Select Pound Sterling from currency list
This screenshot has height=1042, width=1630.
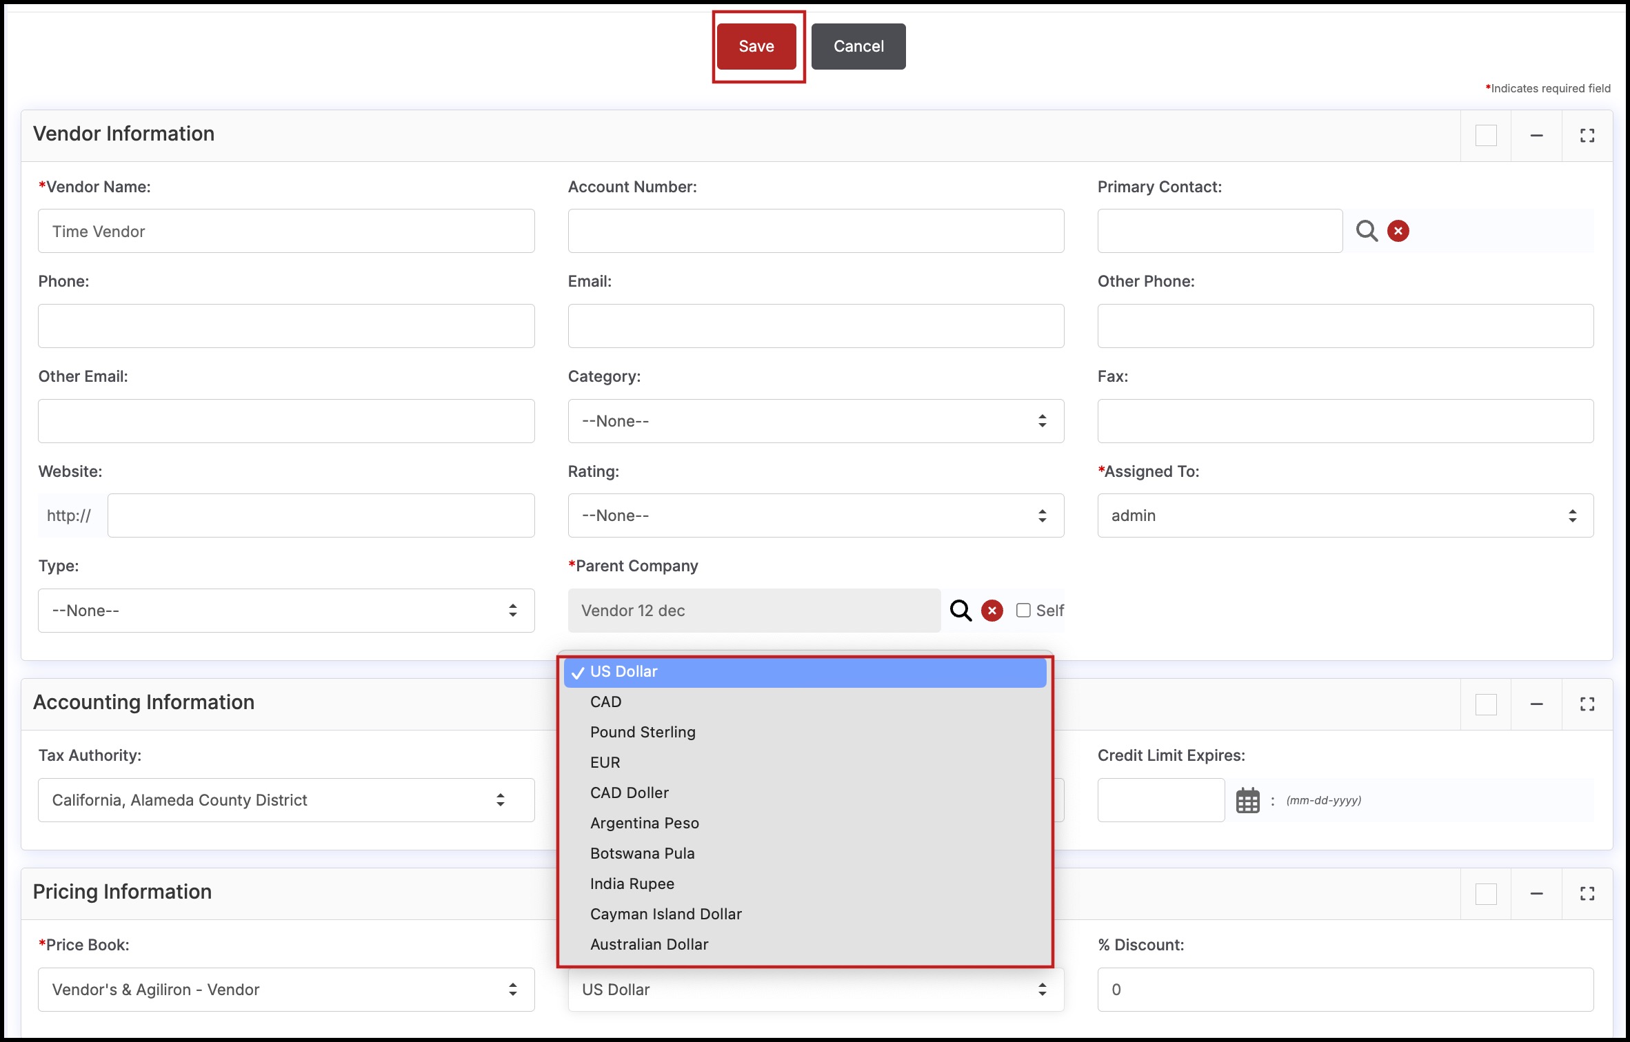(643, 732)
